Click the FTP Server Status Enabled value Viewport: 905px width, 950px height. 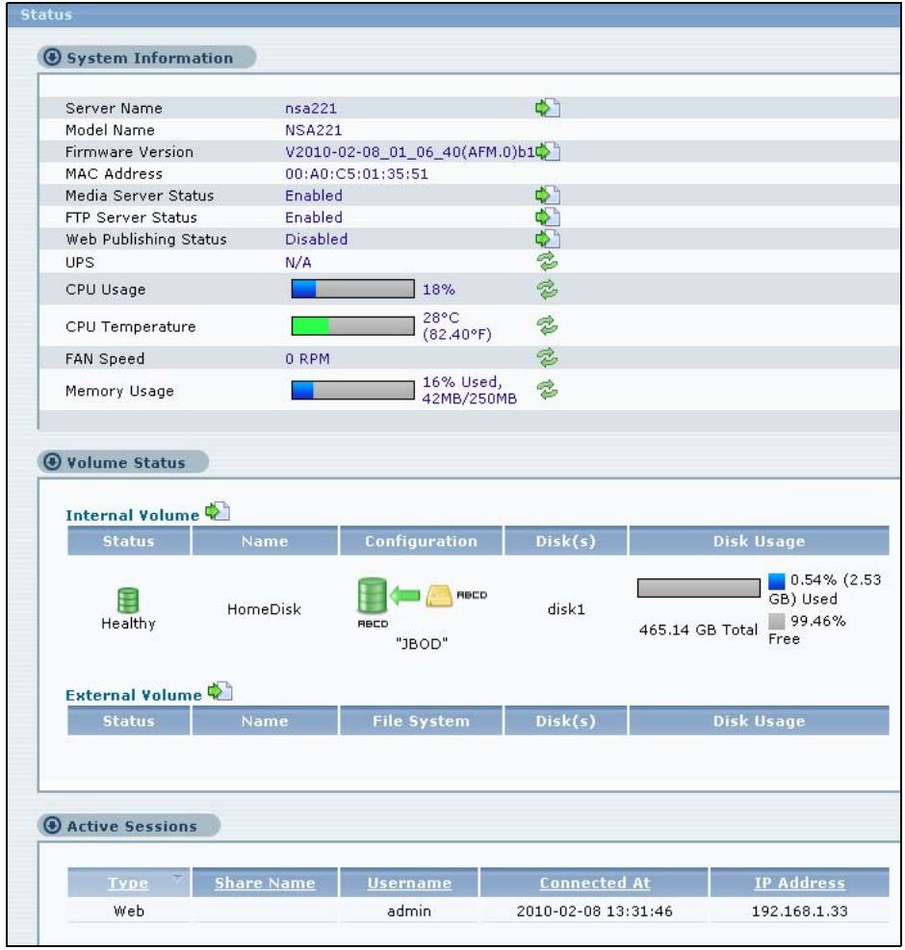pyautogui.click(x=314, y=218)
